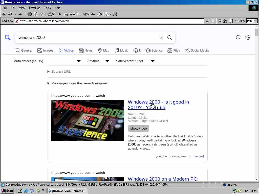
Task: Switch to the Files category tab
Action: 174,51
